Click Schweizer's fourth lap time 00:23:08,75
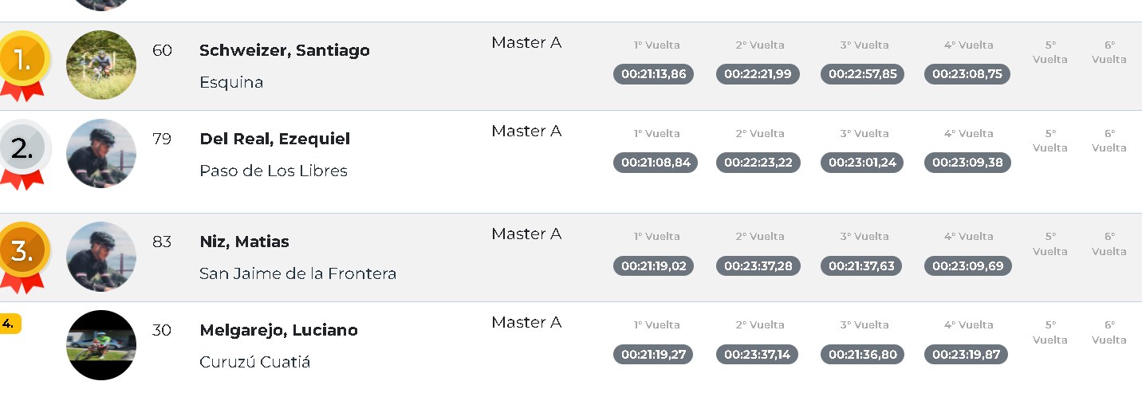The height and width of the screenshot is (393, 1142). [x=967, y=74]
